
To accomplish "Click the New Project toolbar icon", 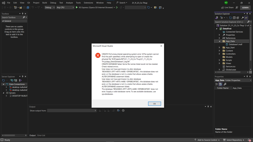I will [15, 7].
